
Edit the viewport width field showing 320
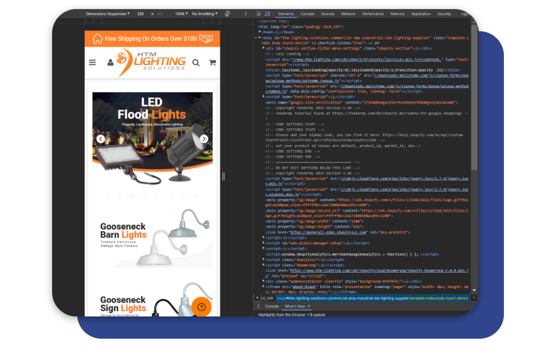(141, 14)
